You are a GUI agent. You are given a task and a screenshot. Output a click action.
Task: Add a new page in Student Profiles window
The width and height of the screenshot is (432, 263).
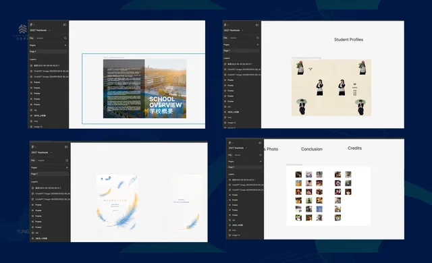pyautogui.click(x=258, y=45)
